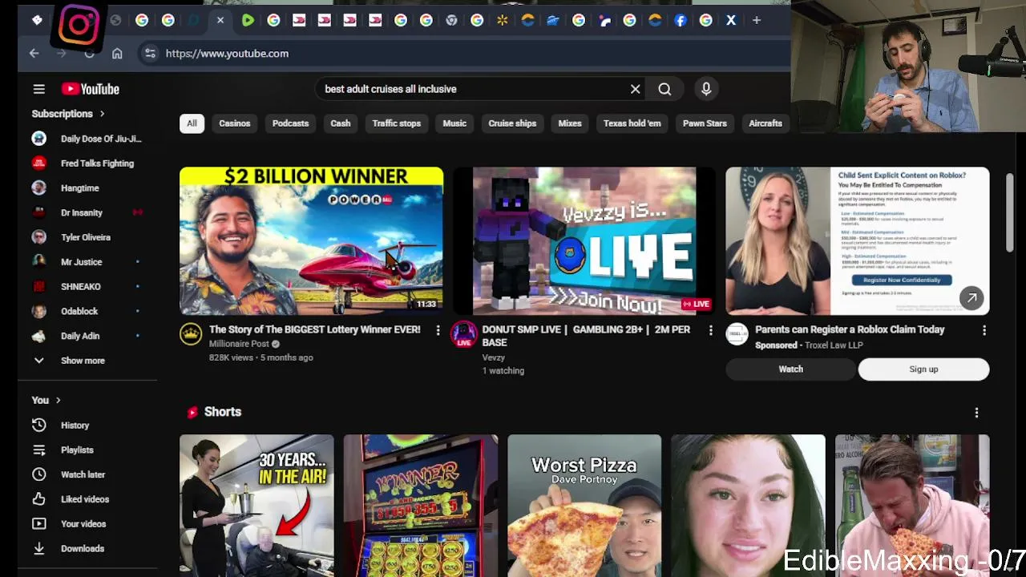This screenshot has height=577, width=1026.
Task: Open the Vevzzy is LIVE stream thumbnail
Action: (584, 240)
